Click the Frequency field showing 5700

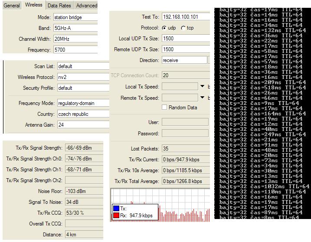75,49
